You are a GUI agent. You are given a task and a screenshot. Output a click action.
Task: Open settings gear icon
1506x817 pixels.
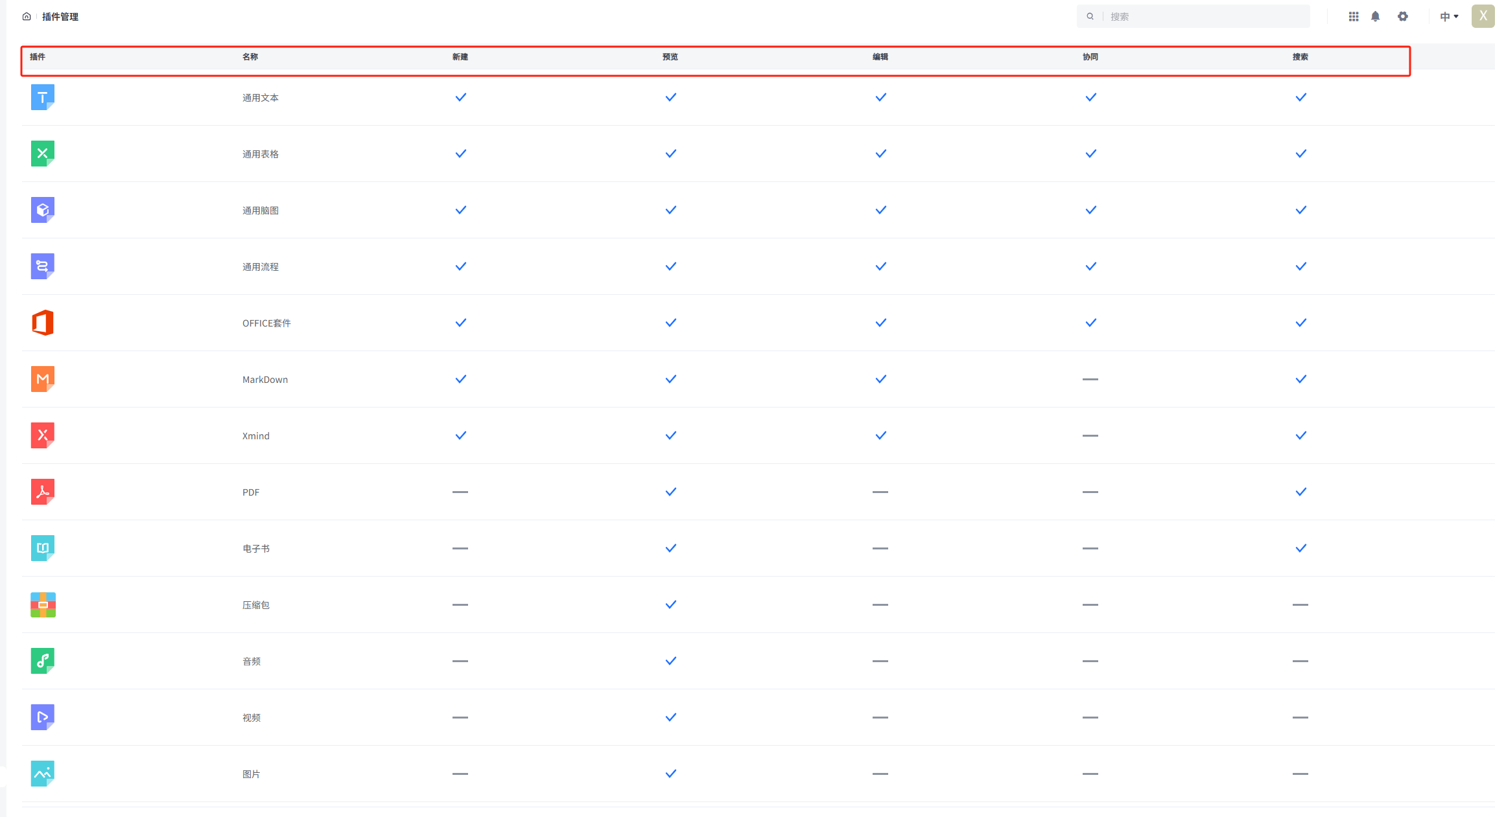click(x=1403, y=17)
